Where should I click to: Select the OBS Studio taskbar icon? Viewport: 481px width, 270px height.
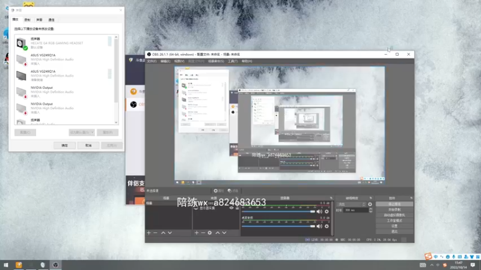click(x=55, y=265)
